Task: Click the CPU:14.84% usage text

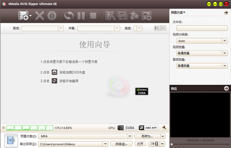Action: click(63, 128)
